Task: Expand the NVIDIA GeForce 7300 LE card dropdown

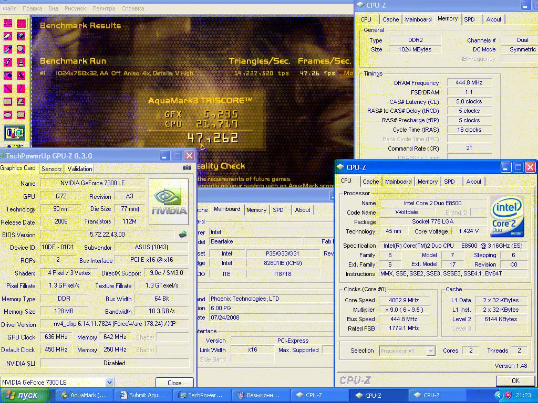Action: [x=109, y=382]
